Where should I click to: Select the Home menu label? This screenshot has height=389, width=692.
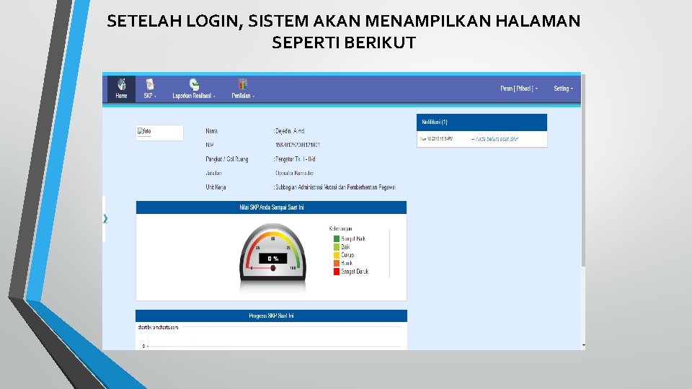click(121, 96)
